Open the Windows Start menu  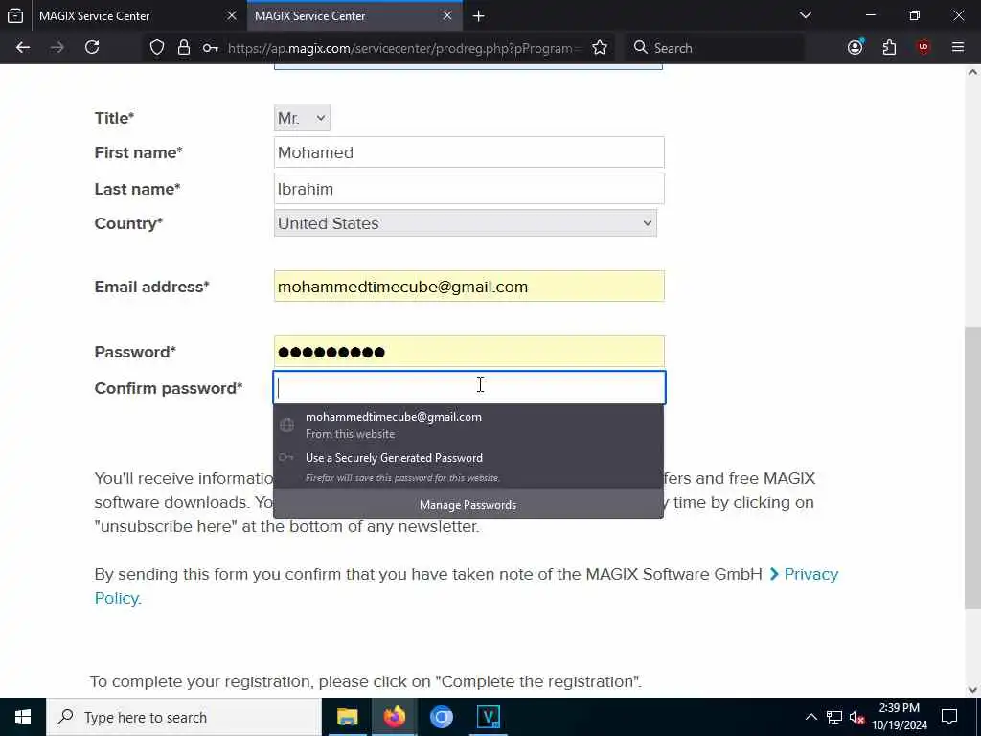tap(23, 717)
